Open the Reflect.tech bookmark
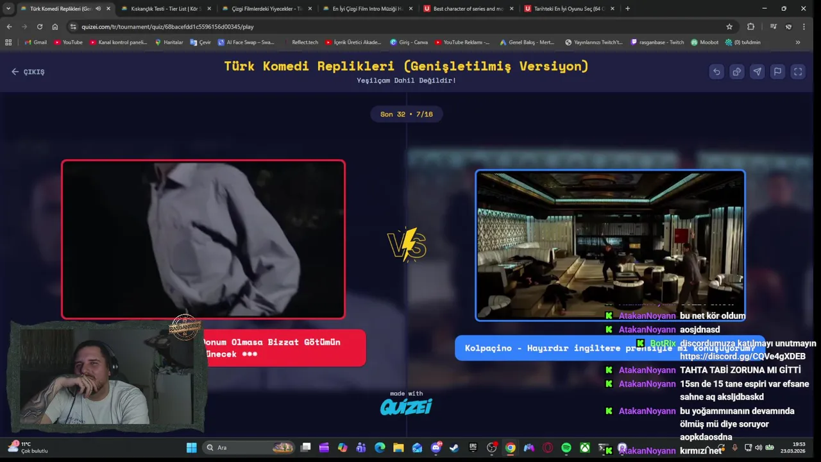The width and height of the screenshot is (821, 462). pos(301,42)
